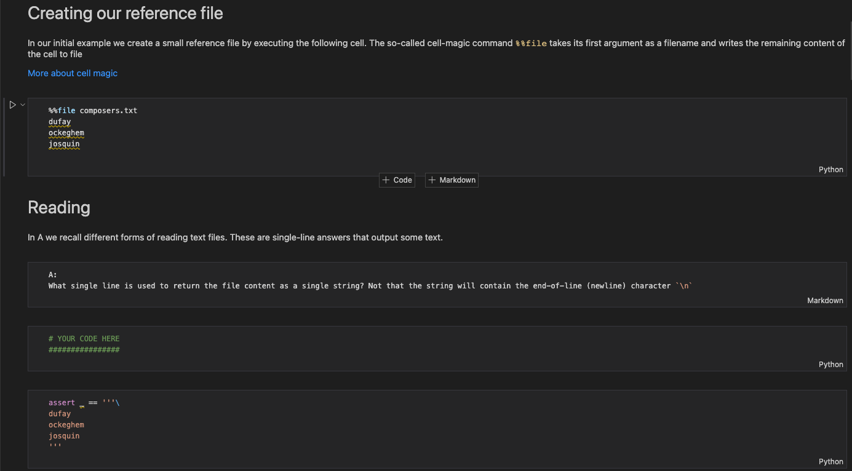The image size is (852, 471).
Task: Change the language of the first Python cell
Action: 830,169
